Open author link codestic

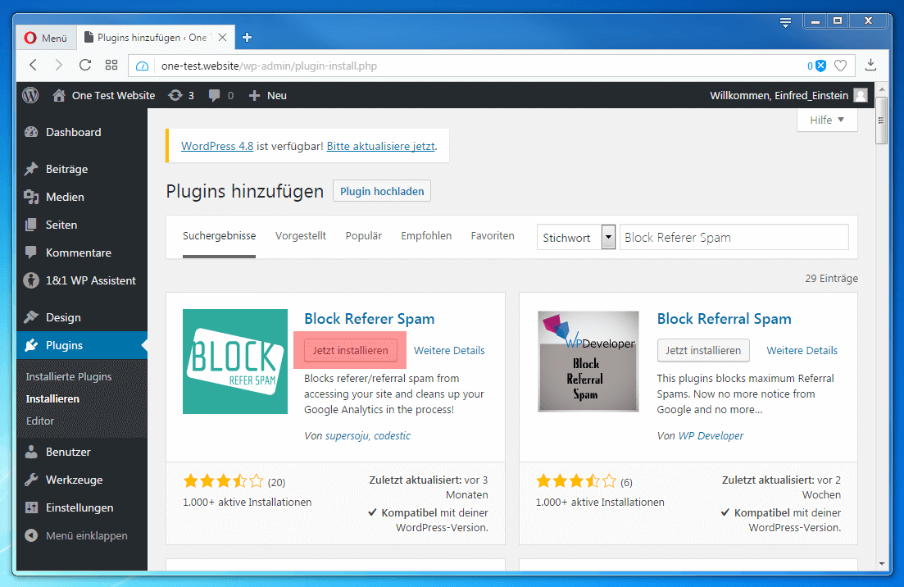click(x=392, y=436)
